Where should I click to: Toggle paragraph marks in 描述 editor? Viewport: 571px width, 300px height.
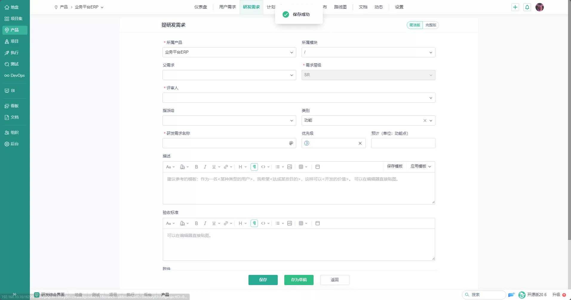[254, 167]
